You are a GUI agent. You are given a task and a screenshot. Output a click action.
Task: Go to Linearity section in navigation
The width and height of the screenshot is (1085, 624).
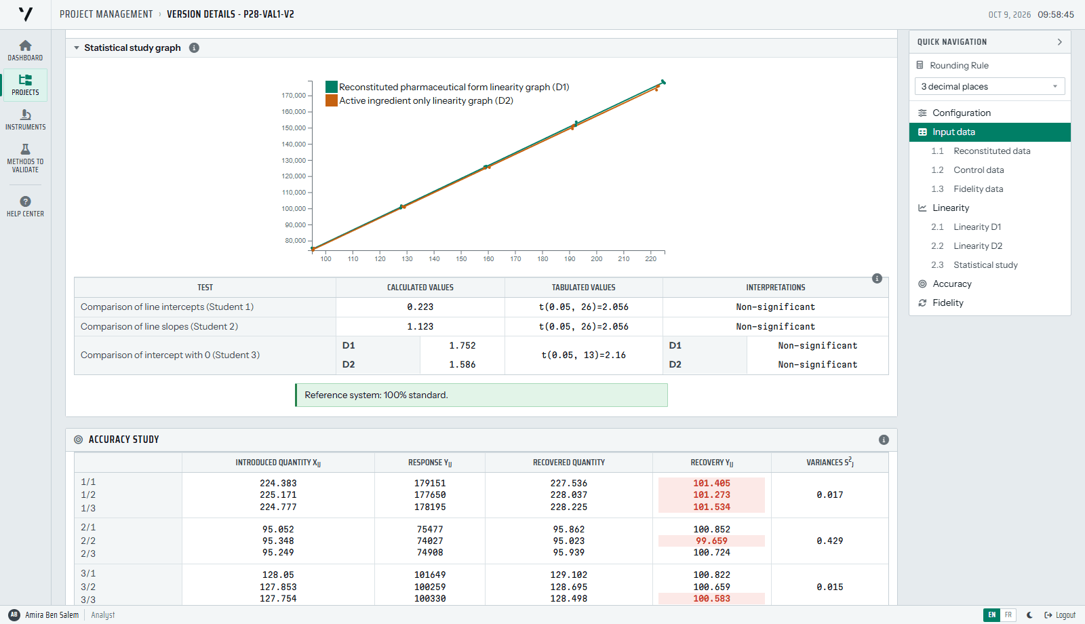pos(989,208)
